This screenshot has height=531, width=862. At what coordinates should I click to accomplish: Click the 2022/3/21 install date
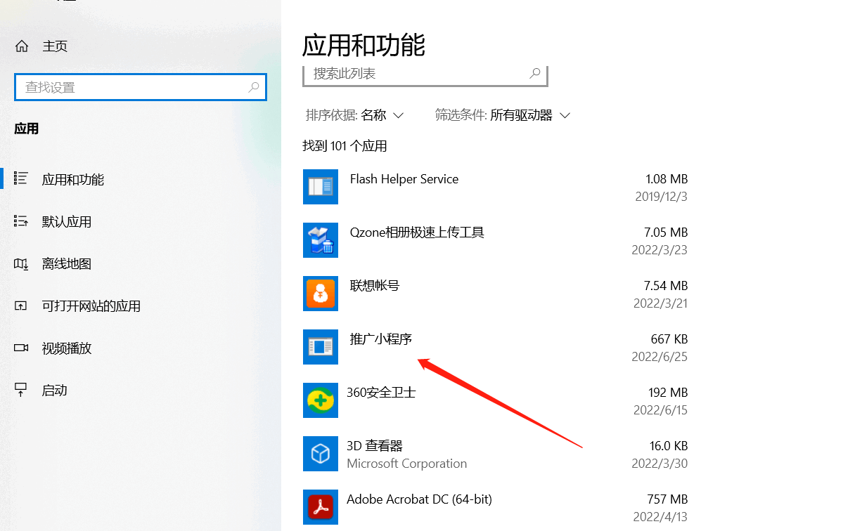[x=661, y=303]
